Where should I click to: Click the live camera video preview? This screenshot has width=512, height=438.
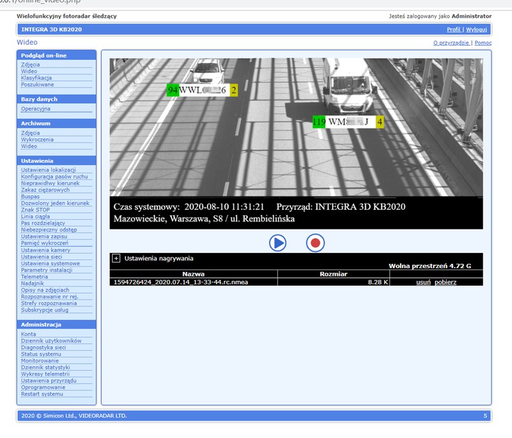pos(296,127)
